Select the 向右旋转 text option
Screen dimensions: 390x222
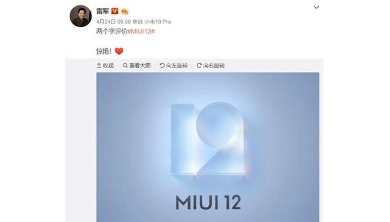[214, 66]
